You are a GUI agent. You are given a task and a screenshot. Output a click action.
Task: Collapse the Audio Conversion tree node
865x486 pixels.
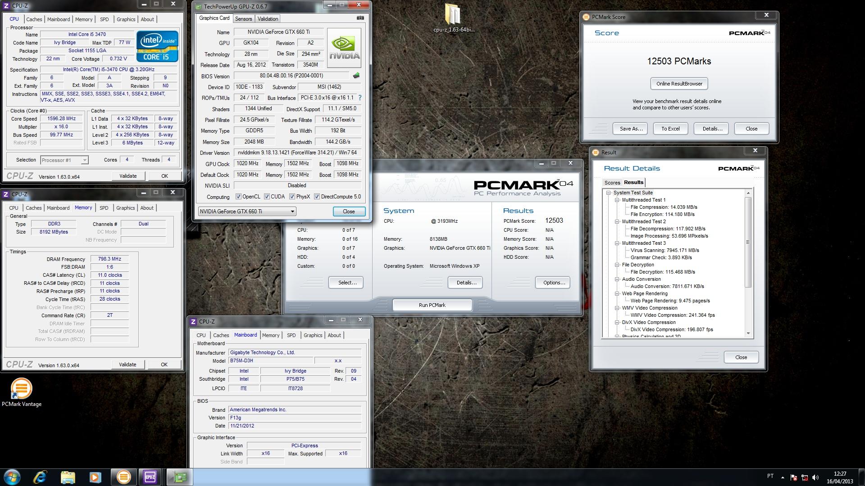tap(617, 279)
